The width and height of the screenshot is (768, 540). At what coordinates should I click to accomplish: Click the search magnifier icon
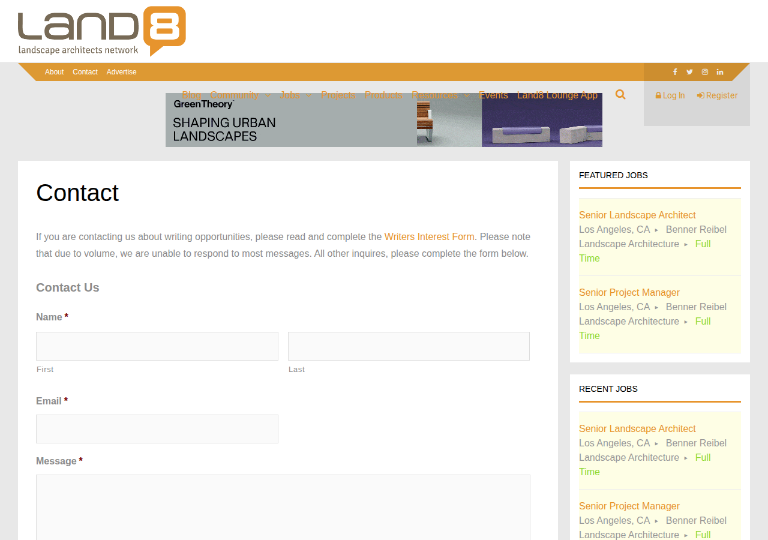[620, 95]
